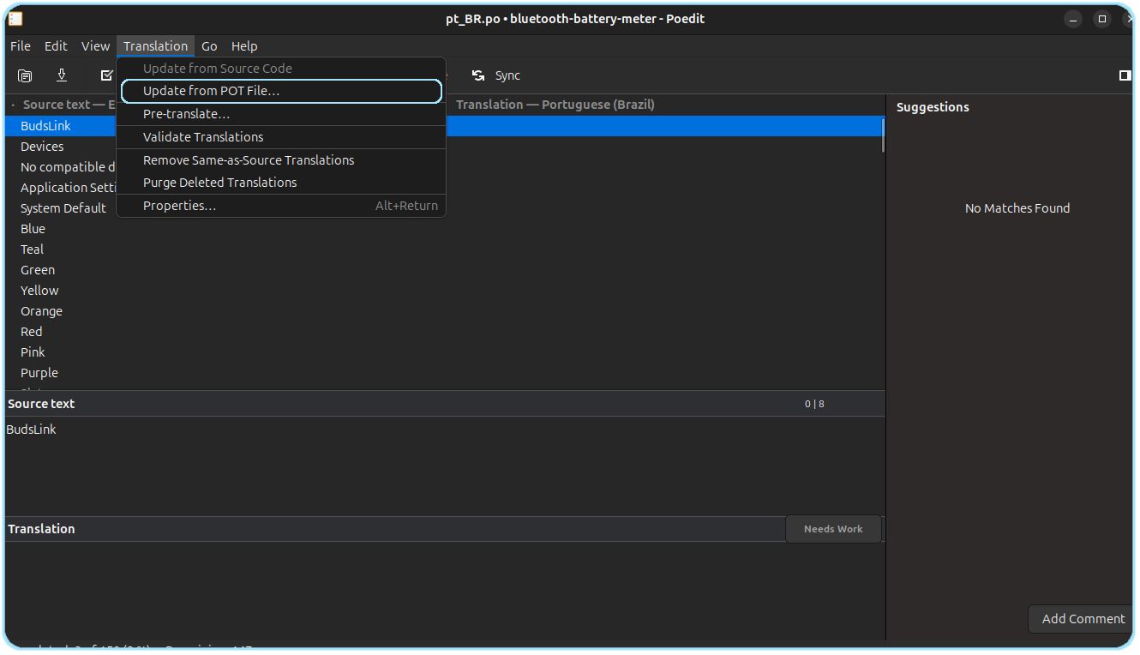This screenshot has width=1140, height=655.
Task: Click the Poedit app icon in title bar
Action: 15,19
